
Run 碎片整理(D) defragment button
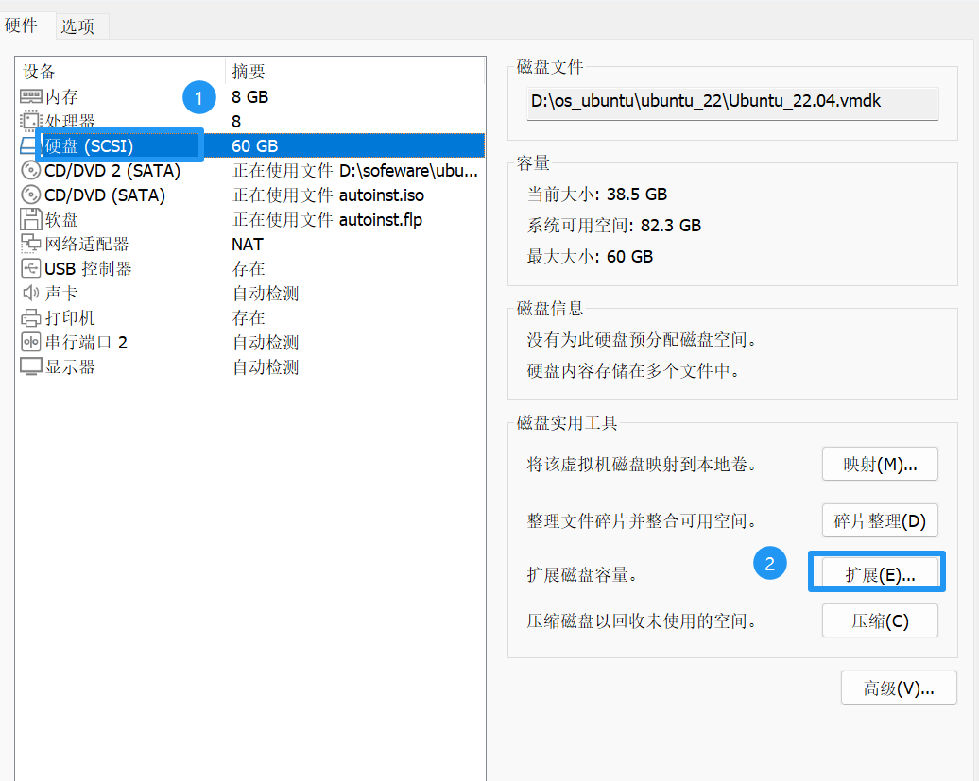880,521
